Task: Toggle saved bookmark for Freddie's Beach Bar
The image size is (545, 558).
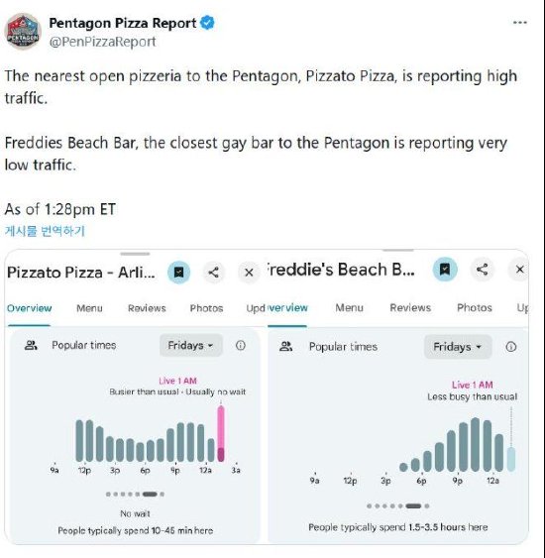Action: [445, 269]
